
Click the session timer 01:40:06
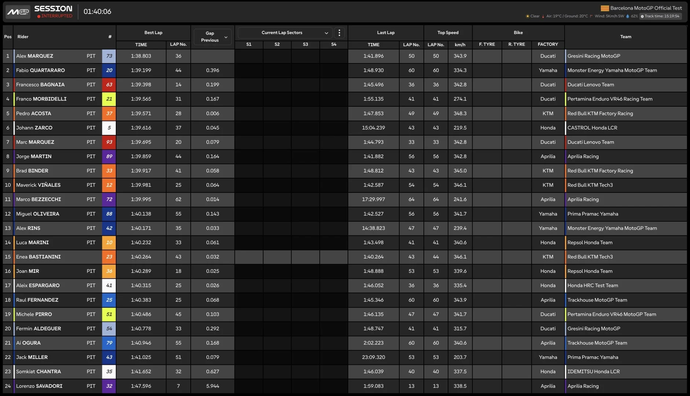coord(97,12)
